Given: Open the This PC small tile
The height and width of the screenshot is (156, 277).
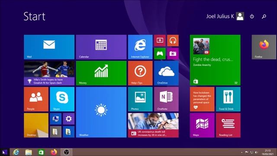Looking at the screenshot, I should 56,119.
